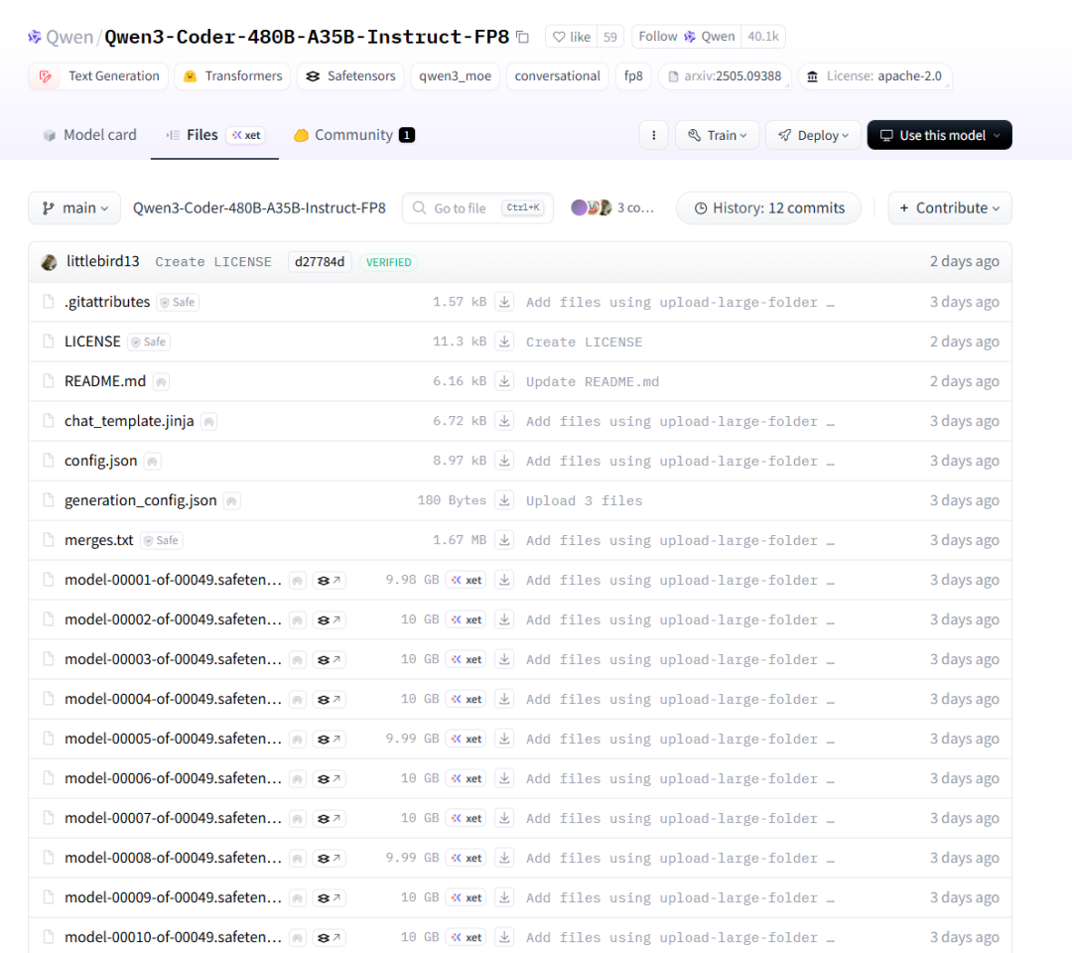Download model-00005-of-00049 safetensors
This screenshot has width=1072, height=953.
504,739
